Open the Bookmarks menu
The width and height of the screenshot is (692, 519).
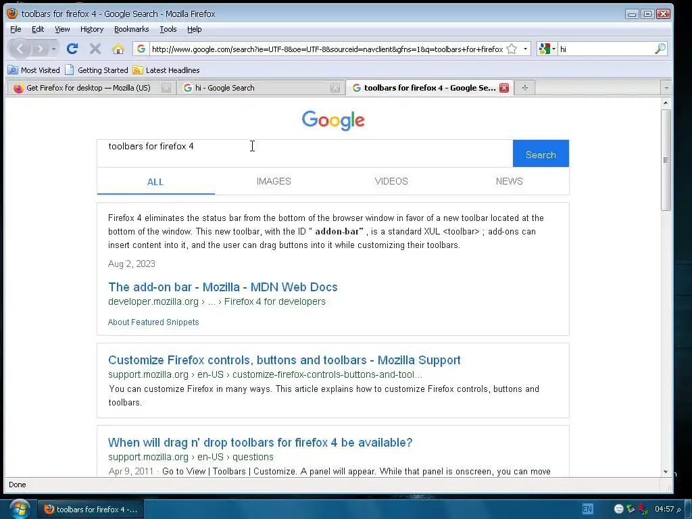tap(132, 29)
